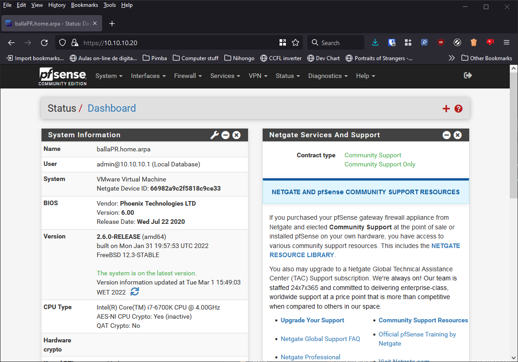Click the page's vertical scrollbar
Image resolution: width=518 pixels, height=362 pixels.
click(513, 137)
